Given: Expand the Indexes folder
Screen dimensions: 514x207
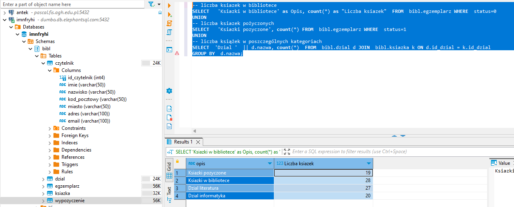Looking at the screenshot, I should pos(49,143).
